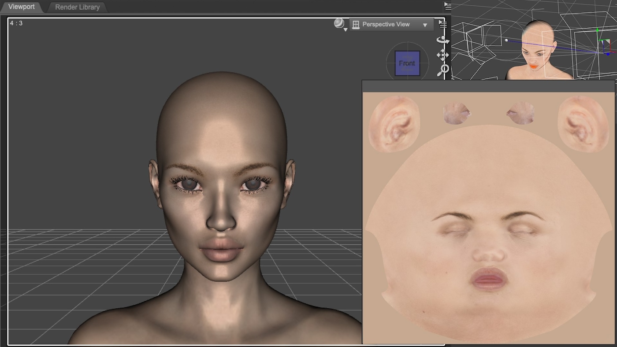
Task: Open the viewport options hamburger menu
Action: (443, 25)
